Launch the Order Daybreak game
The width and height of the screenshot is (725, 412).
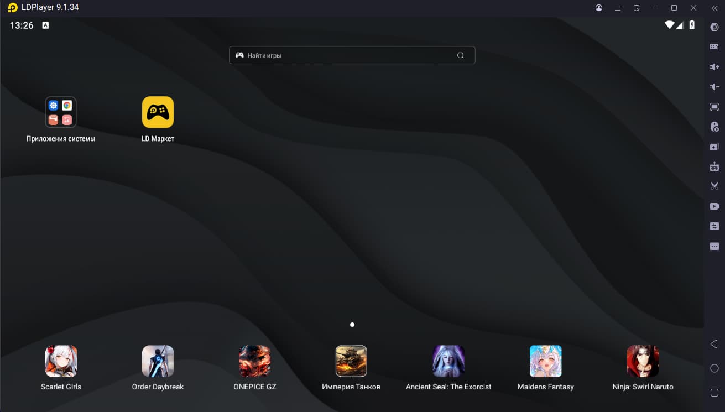(x=158, y=361)
